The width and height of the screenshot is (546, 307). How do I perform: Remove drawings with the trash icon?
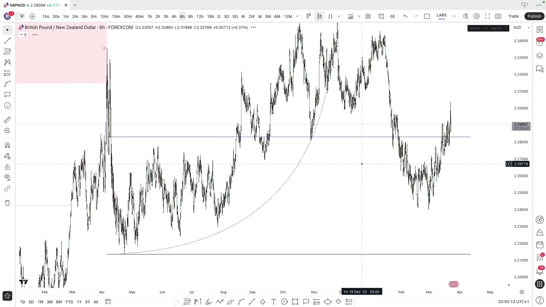(7, 203)
